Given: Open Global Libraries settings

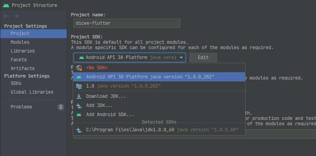Looking at the screenshot, I should [x=32, y=92].
